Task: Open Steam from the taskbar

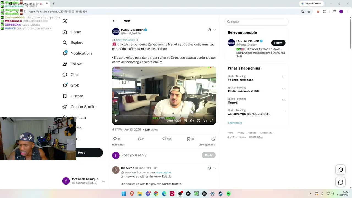Action: pyautogui.click(x=220, y=194)
